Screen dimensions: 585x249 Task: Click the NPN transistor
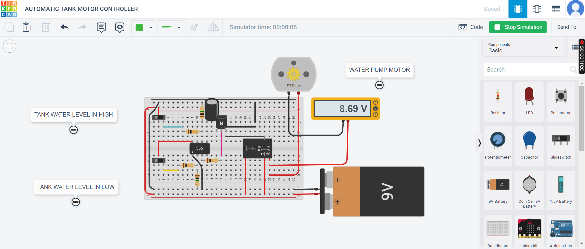[x=221, y=123]
